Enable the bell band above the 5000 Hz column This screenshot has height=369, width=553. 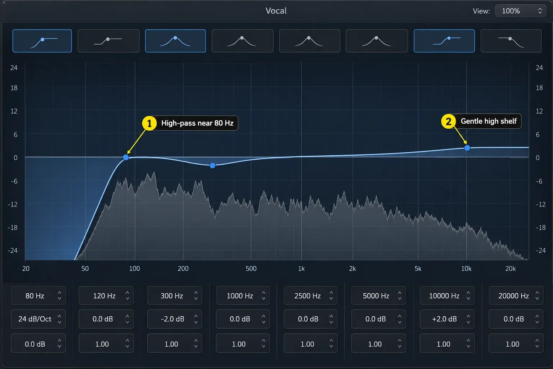pyautogui.click(x=377, y=41)
